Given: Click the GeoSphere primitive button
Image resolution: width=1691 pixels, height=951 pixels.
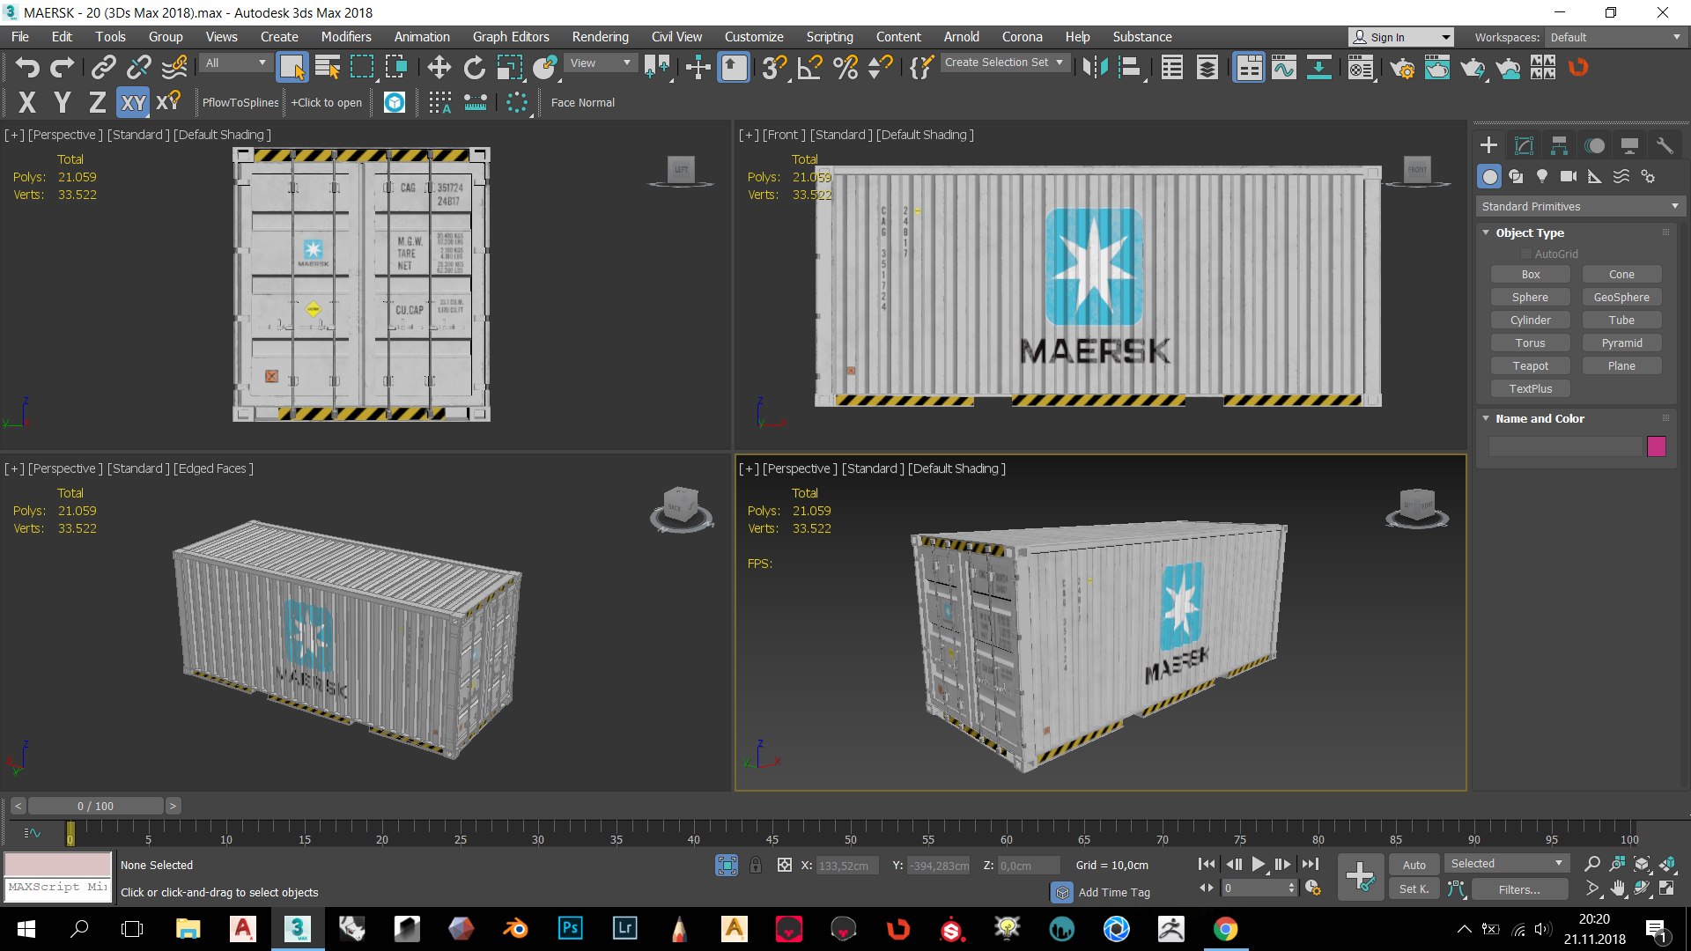Looking at the screenshot, I should pyautogui.click(x=1621, y=297).
